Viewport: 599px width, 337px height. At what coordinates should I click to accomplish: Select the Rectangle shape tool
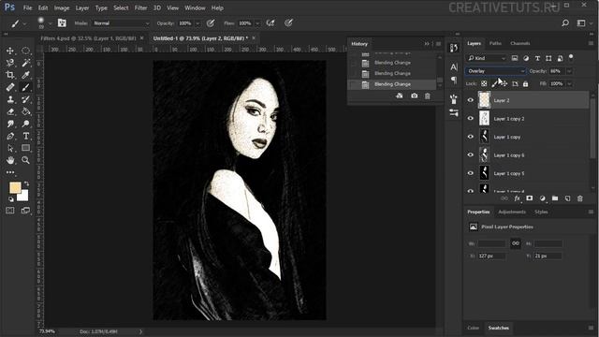[x=25, y=148]
